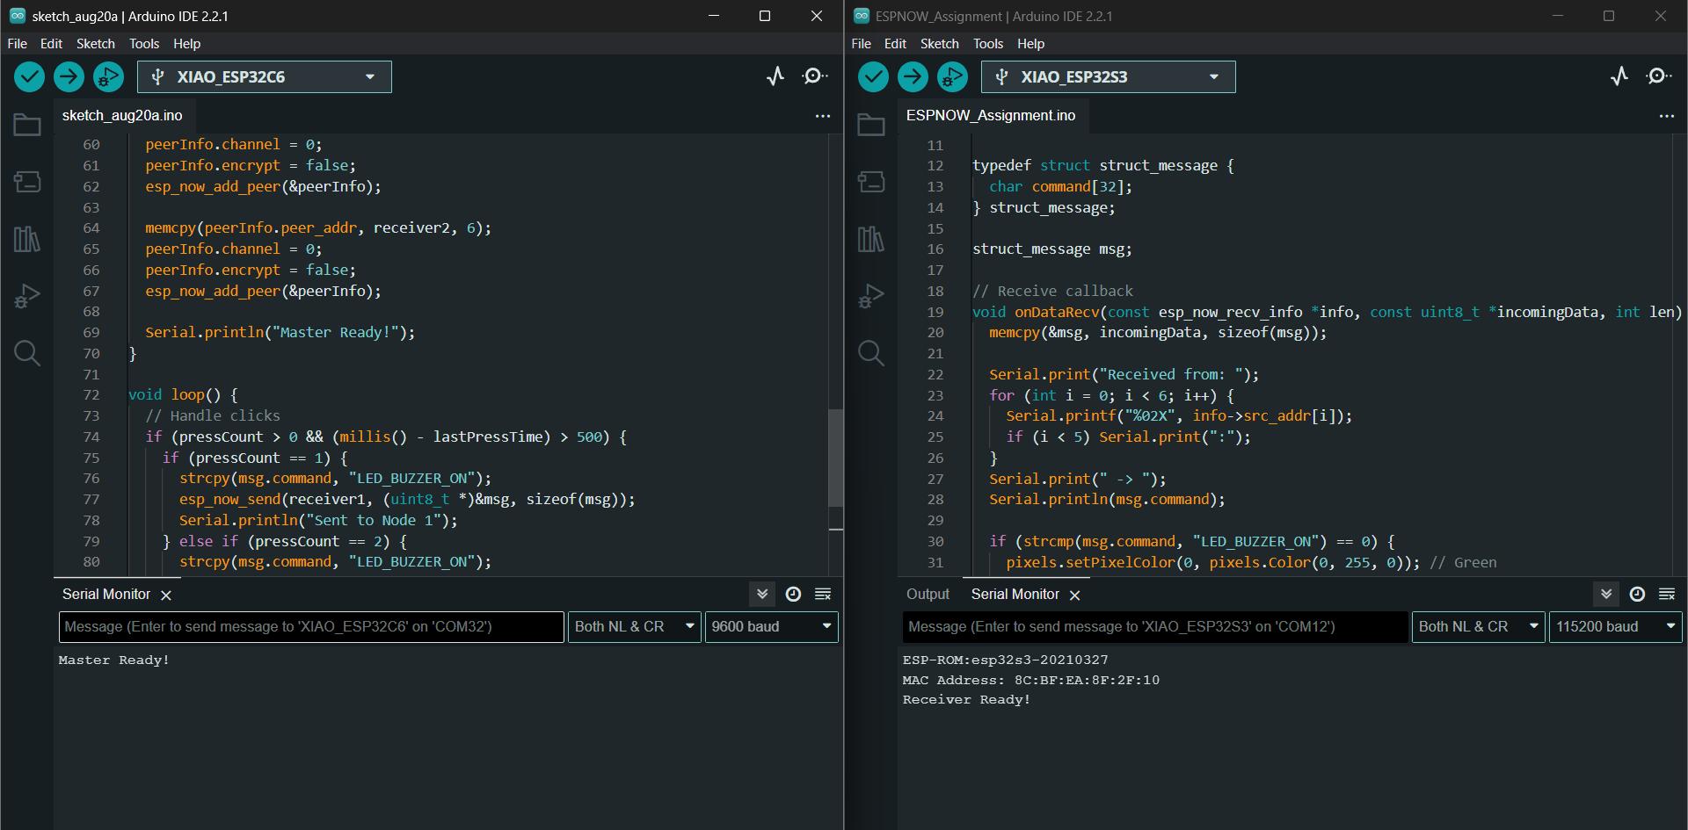
Task: Open tab options menu for ESPNOW_Assignment.ino
Action: (1667, 116)
